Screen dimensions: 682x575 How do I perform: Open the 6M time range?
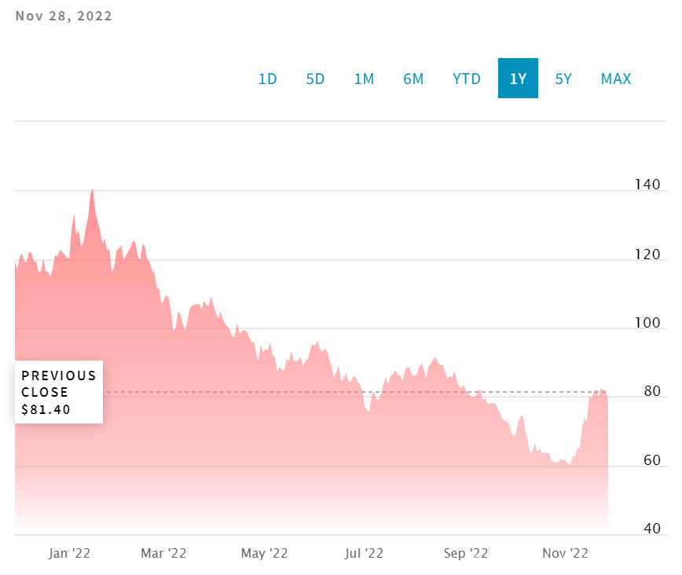coord(413,79)
